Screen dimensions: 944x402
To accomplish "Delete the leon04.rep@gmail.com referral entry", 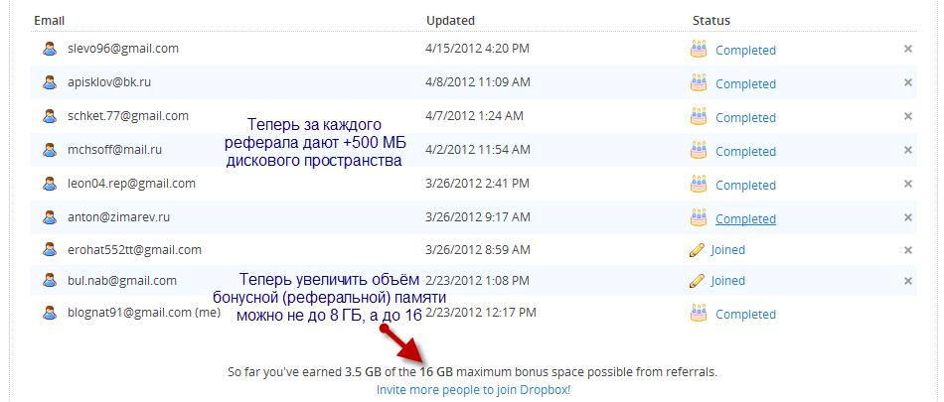I will [x=907, y=184].
